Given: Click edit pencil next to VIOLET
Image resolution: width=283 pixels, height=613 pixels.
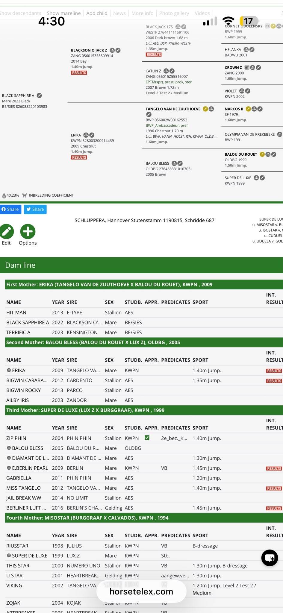Looking at the screenshot, I should (248, 91).
